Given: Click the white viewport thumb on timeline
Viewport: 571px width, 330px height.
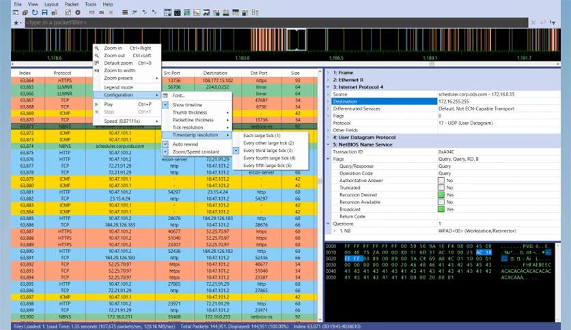Looking at the screenshot, I should (x=296, y=40).
